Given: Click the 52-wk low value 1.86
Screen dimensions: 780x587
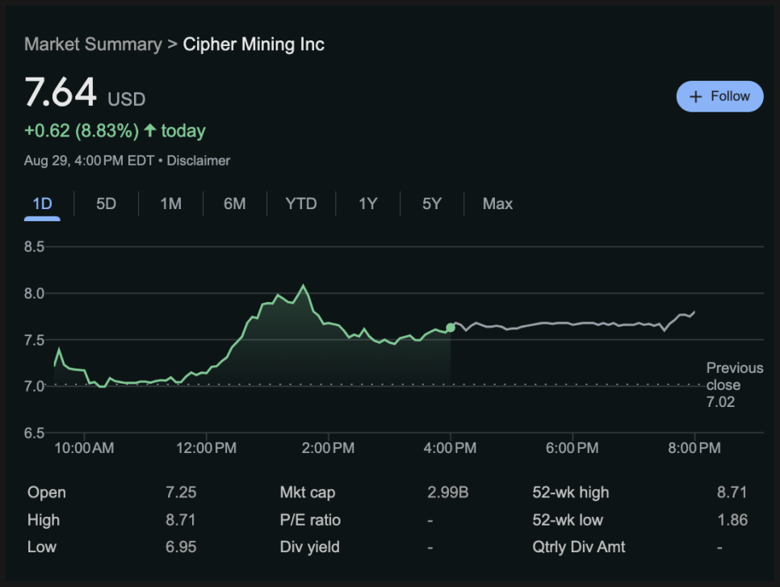Looking at the screenshot, I should tap(732, 520).
